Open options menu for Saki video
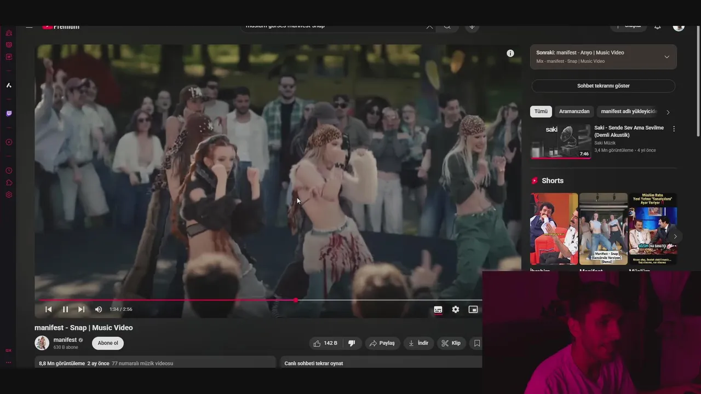This screenshot has width=701, height=394. pyautogui.click(x=674, y=129)
